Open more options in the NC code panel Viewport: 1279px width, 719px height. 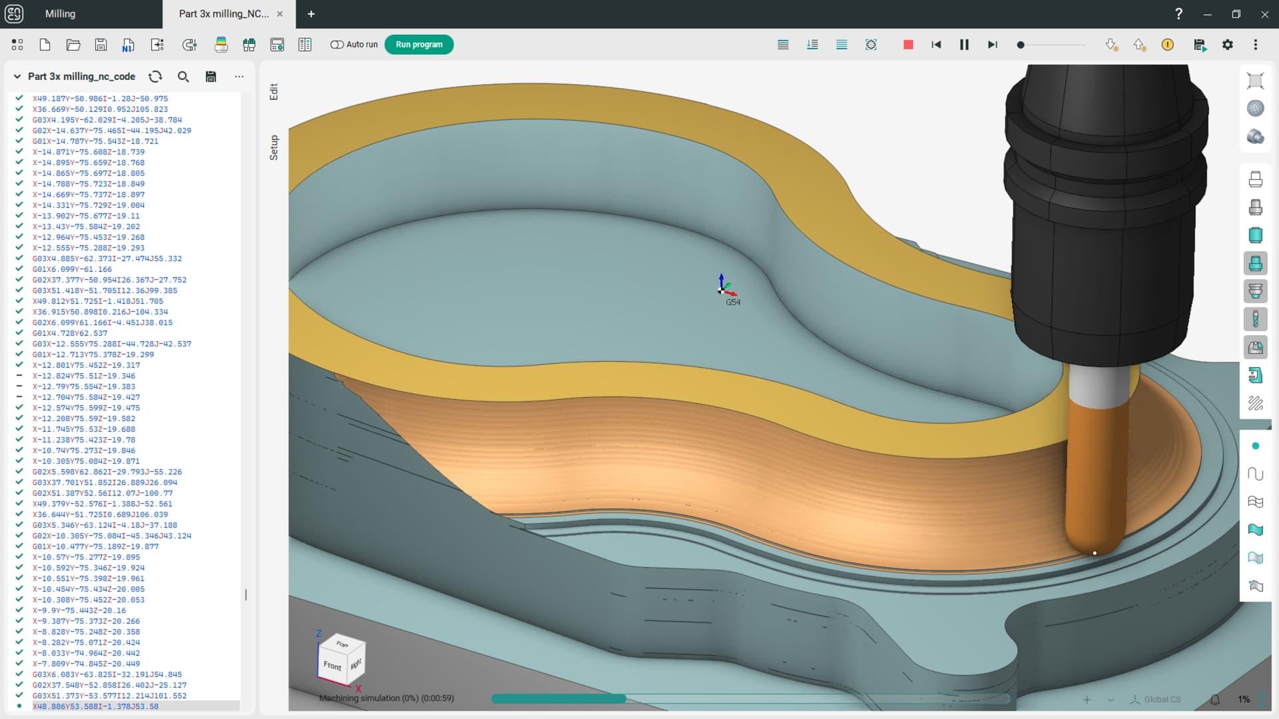click(x=239, y=77)
